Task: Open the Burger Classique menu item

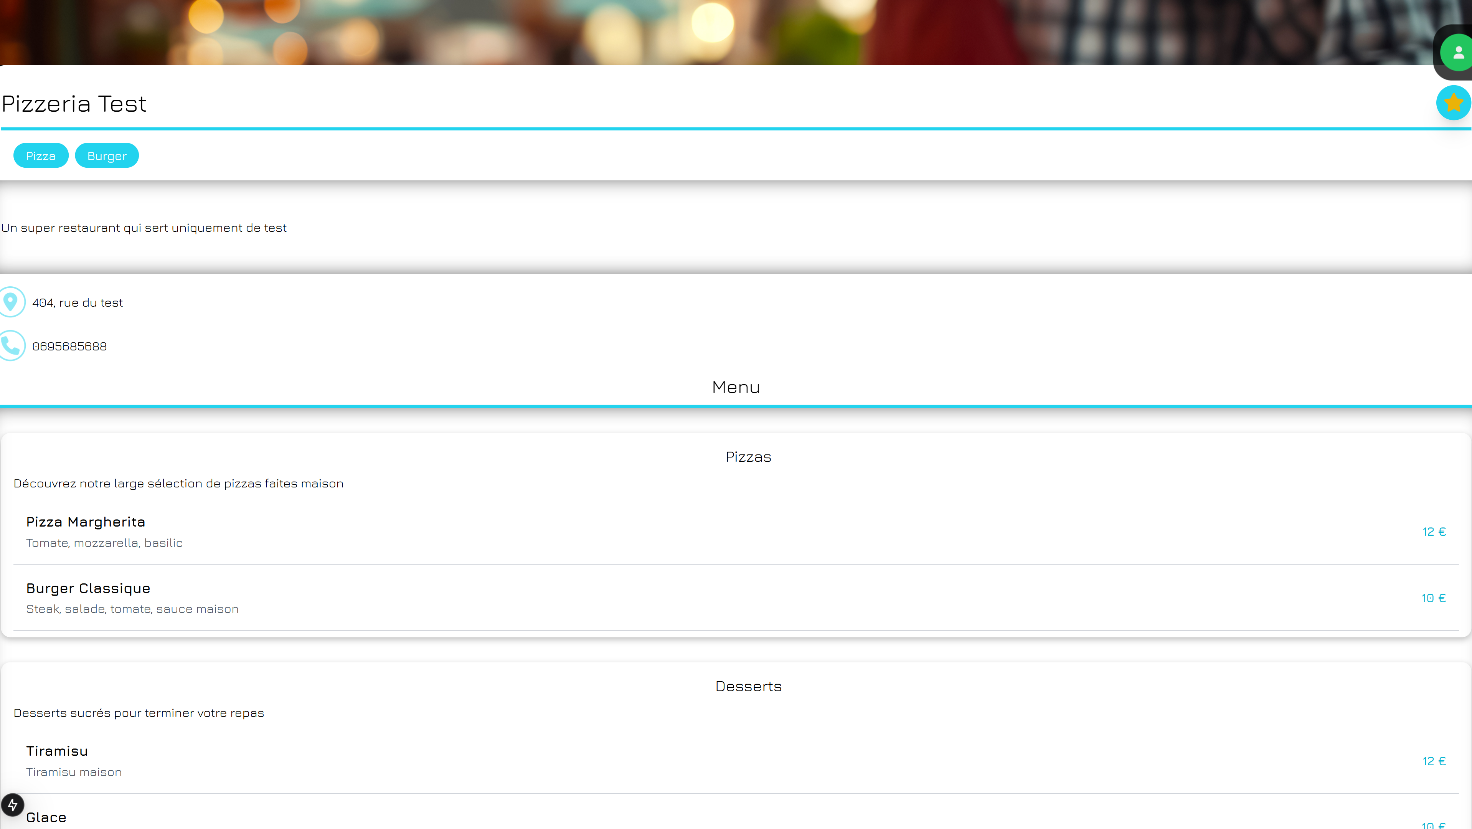Action: pyautogui.click(x=88, y=588)
